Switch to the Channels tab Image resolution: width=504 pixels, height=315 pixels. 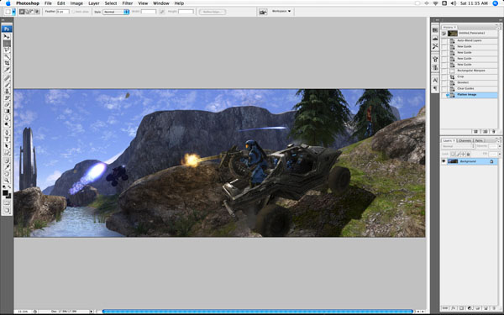(465, 141)
